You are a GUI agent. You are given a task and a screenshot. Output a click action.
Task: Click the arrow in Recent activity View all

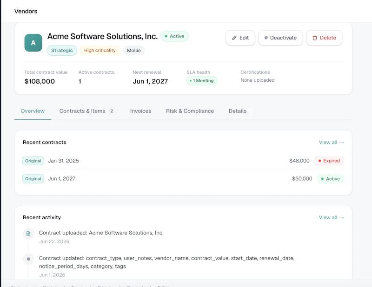coord(341,218)
